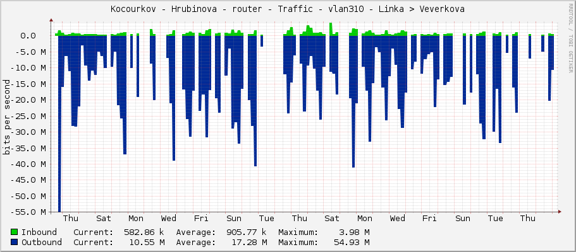This screenshot has width=576, height=252.
Task: Click the Inbound maximum value '3.98 M'
Action: click(x=353, y=232)
